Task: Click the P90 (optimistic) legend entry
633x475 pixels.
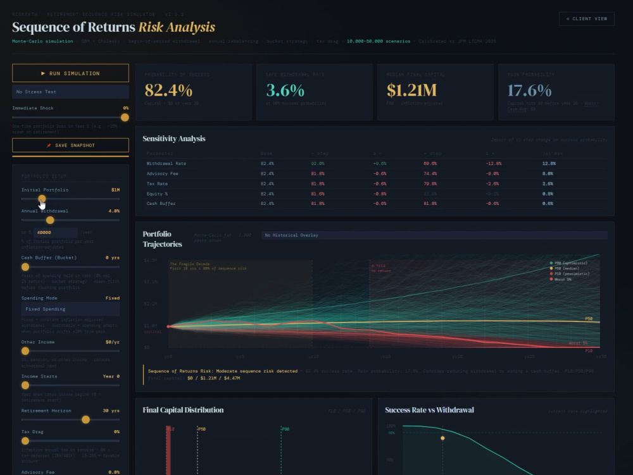Action: (568, 263)
